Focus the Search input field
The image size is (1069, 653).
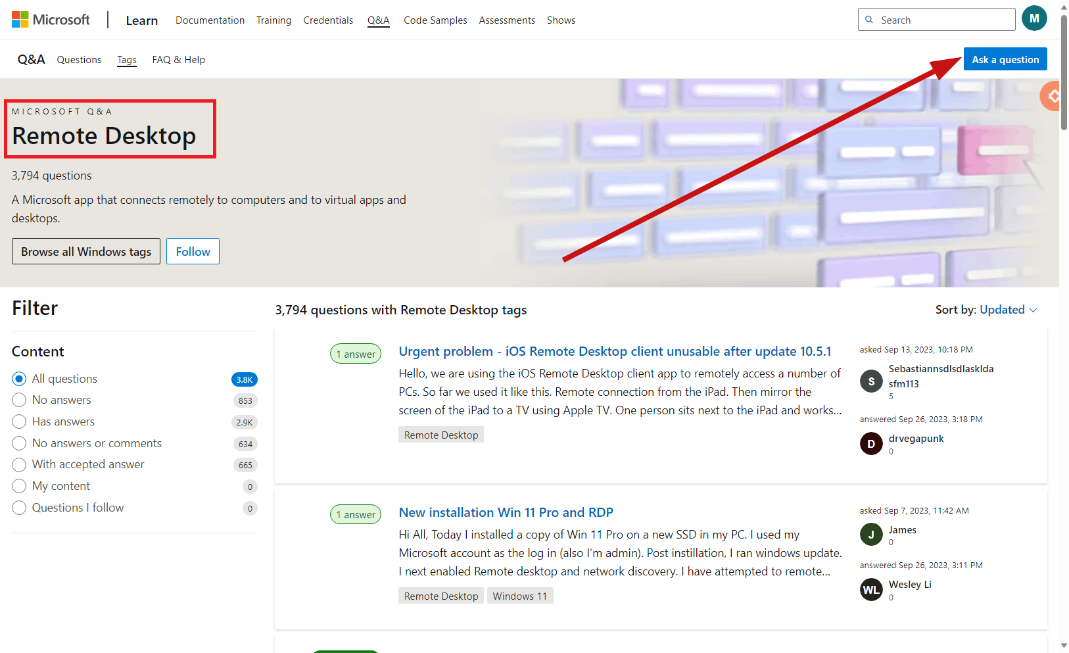point(937,20)
